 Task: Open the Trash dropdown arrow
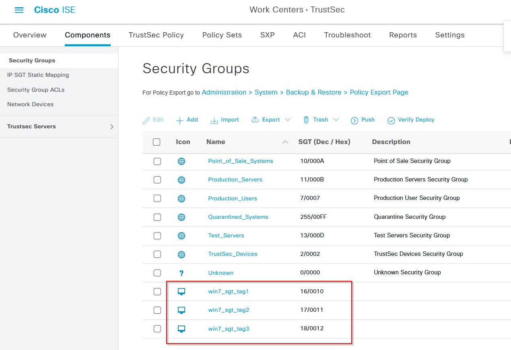tap(336, 120)
